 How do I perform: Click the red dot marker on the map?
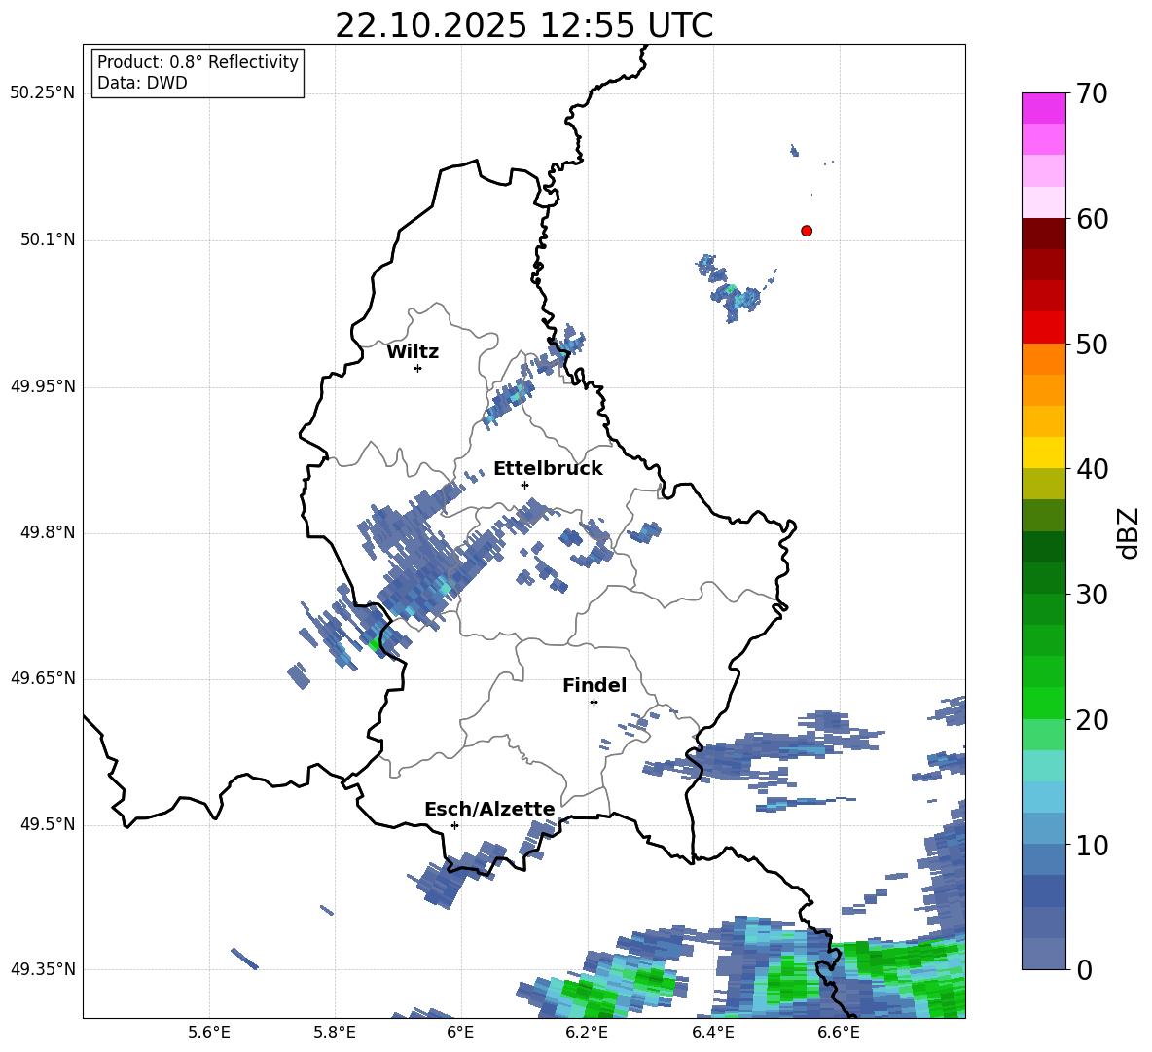[807, 231]
